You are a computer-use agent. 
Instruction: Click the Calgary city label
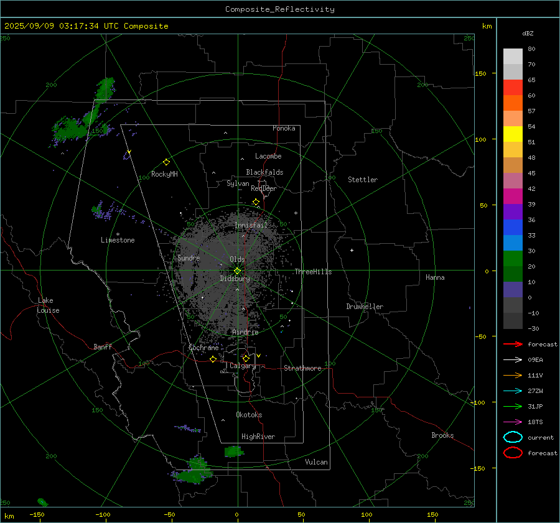tap(243, 366)
